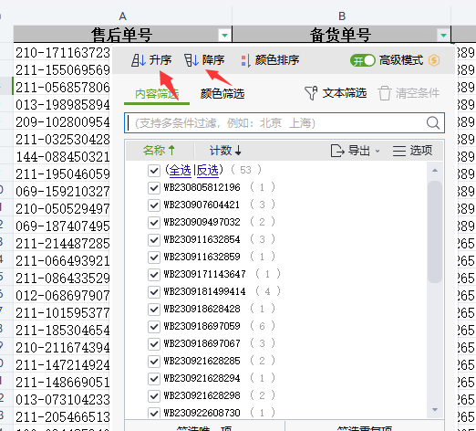Open 颜色排序 color sorting

(270, 60)
